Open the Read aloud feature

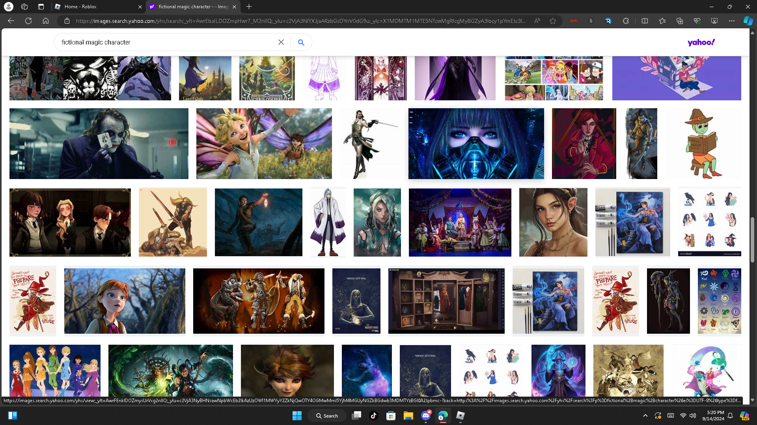(x=537, y=21)
